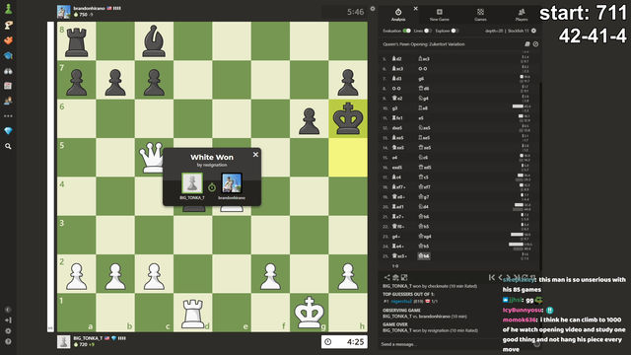Jump to first move with start arrow

click(x=492, y=277)
